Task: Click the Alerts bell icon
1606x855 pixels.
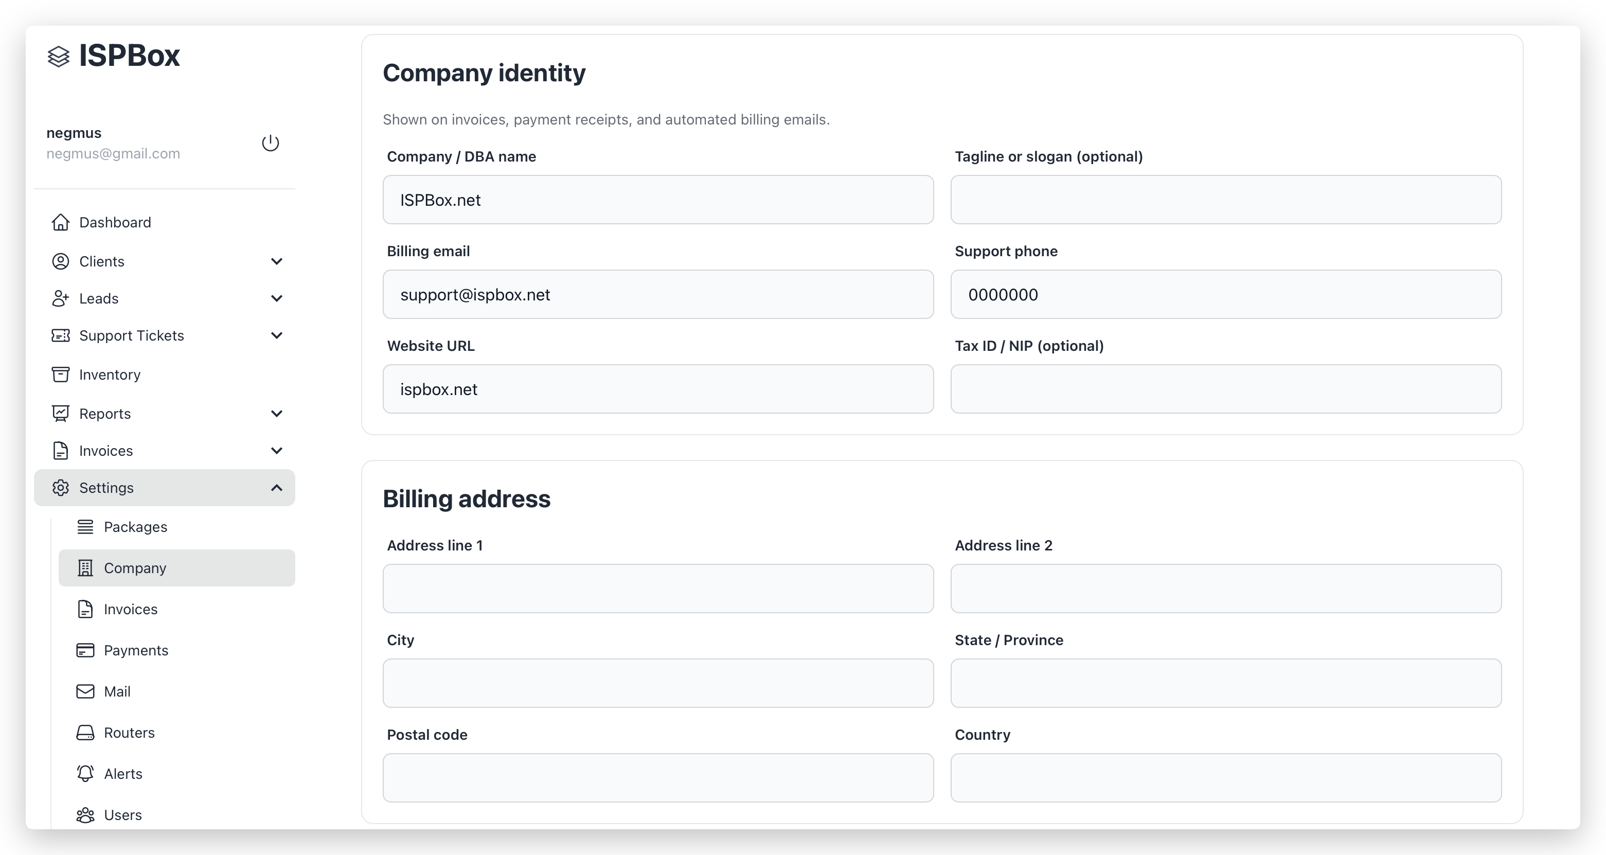Action: 85,773
